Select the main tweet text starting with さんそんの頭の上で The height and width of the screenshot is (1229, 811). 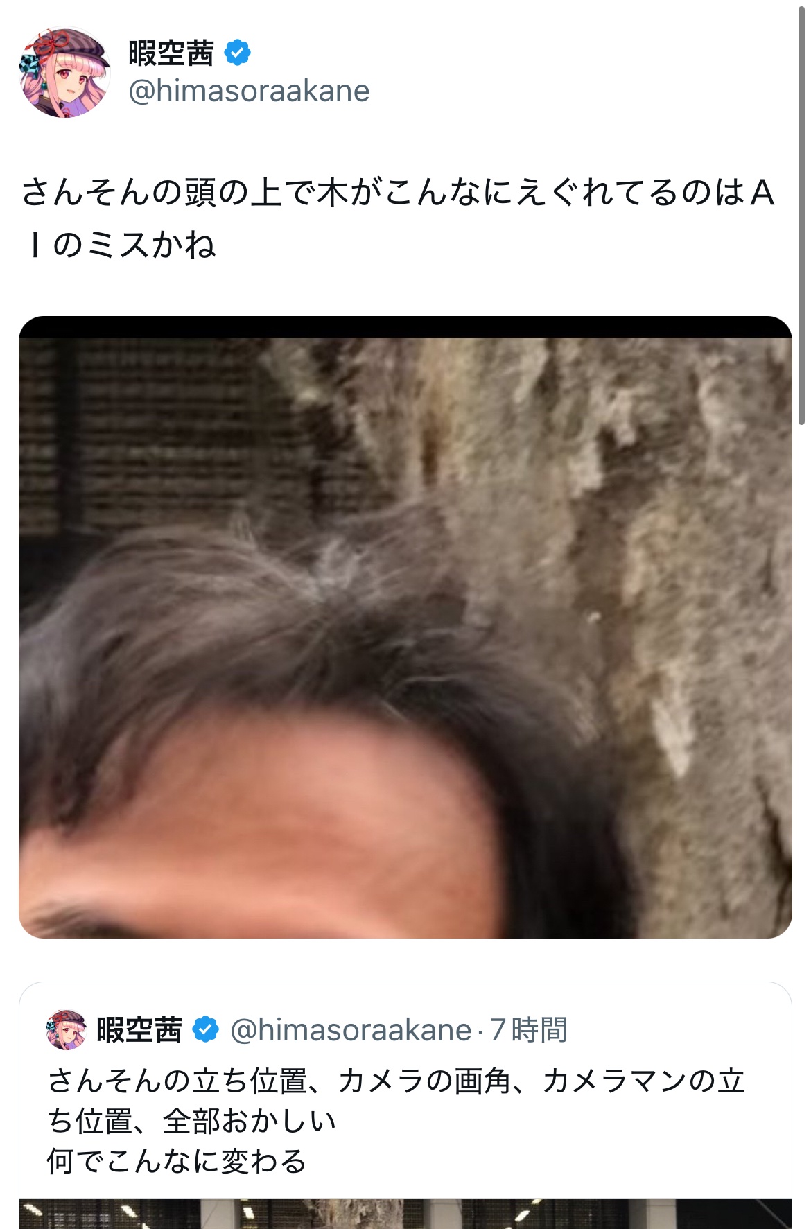pos(398,218)
